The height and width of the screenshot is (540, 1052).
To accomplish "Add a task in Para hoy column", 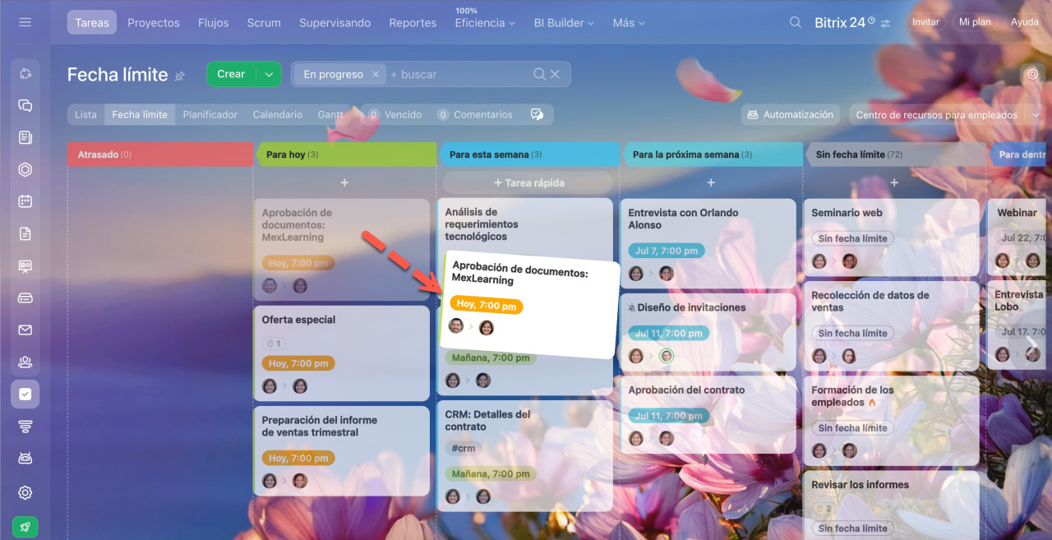I will 344,182.
